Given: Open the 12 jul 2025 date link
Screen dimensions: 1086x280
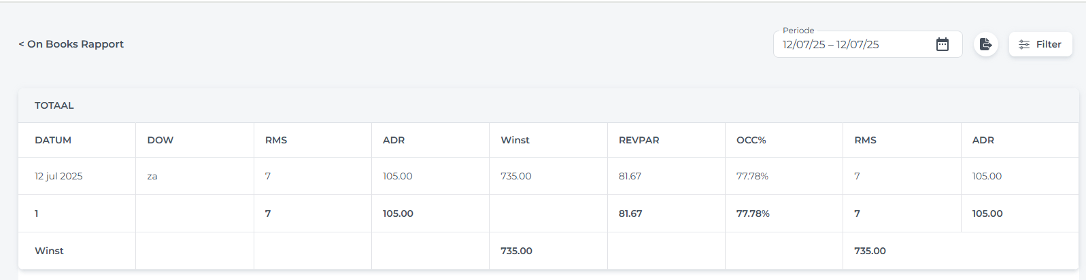Looking at the screenshot, I should (x=58, y=176).
